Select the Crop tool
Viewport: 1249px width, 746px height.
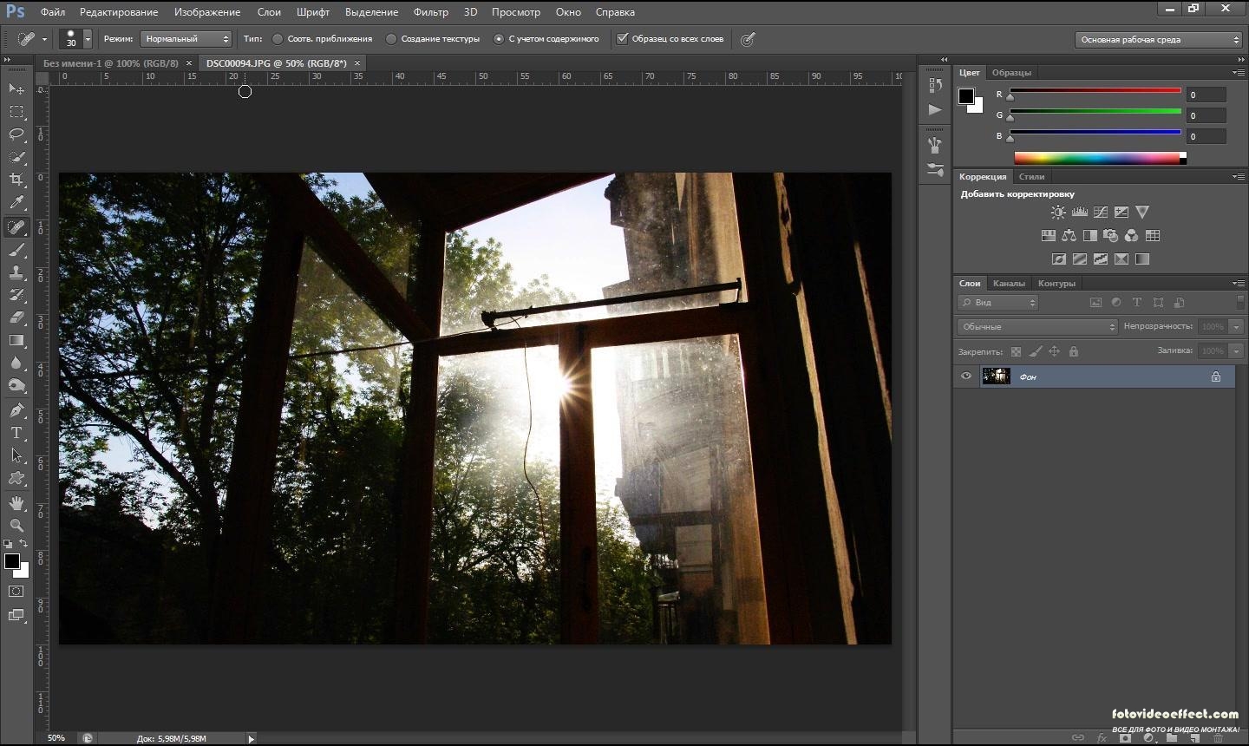coord(16,180)
